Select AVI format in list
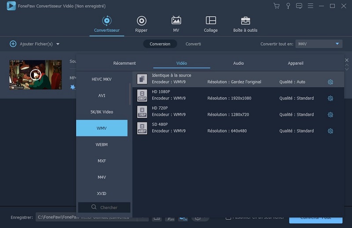Screen dimensions: 352x228 coord(102,96)
